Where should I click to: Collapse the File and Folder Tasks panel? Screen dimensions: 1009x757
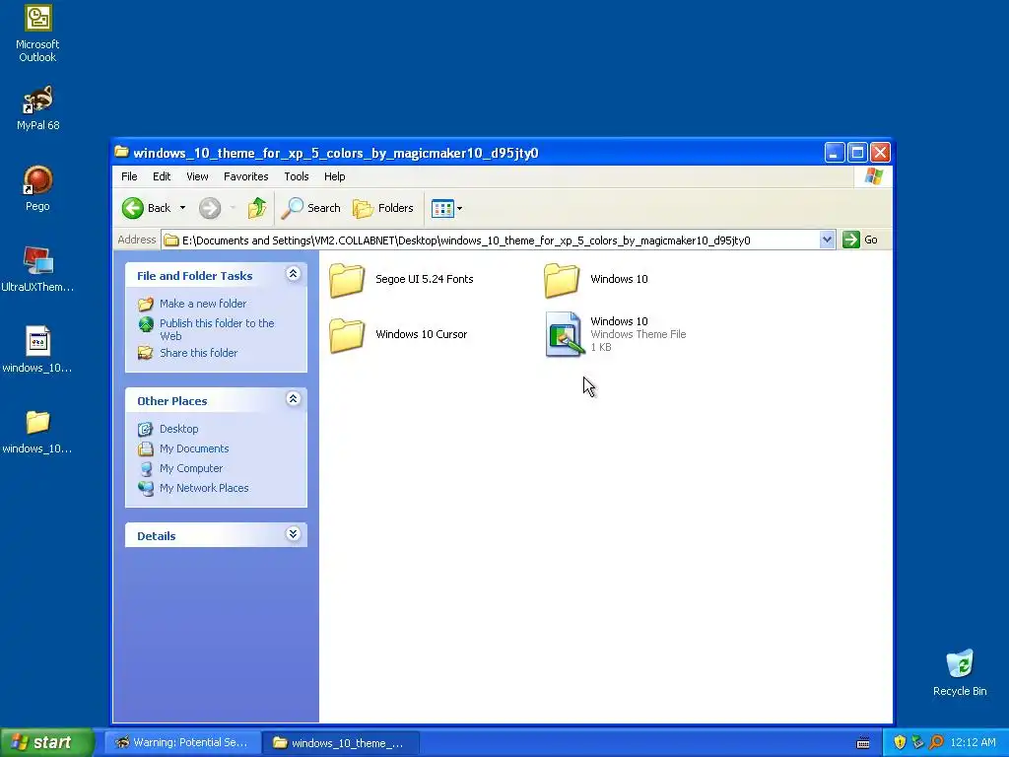tap(293, 274)
